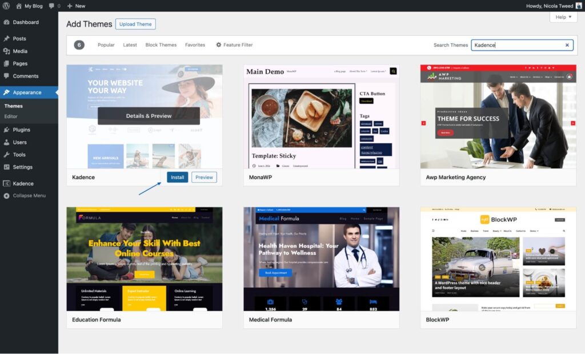Collapse the admin sidebar menu
The image size is (585, 354).
pos(29,196)
